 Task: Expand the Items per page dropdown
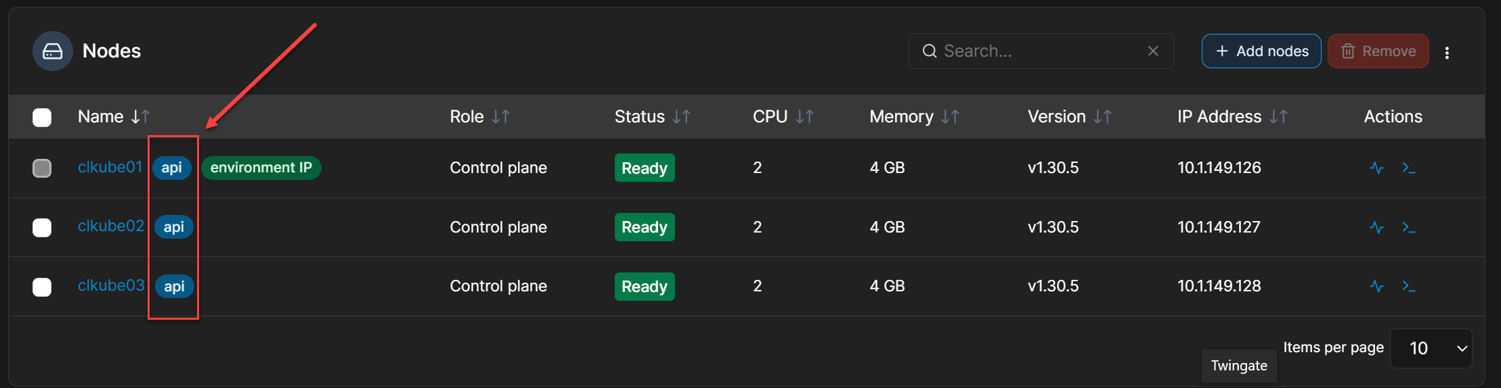click(1430, 348)
